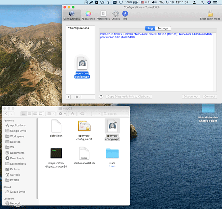
Task: Select openvpn-config.ovpn in the Finder window
Action: coord(112,130)
